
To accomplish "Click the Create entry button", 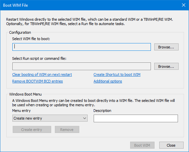I will click(x=32, y=130).
